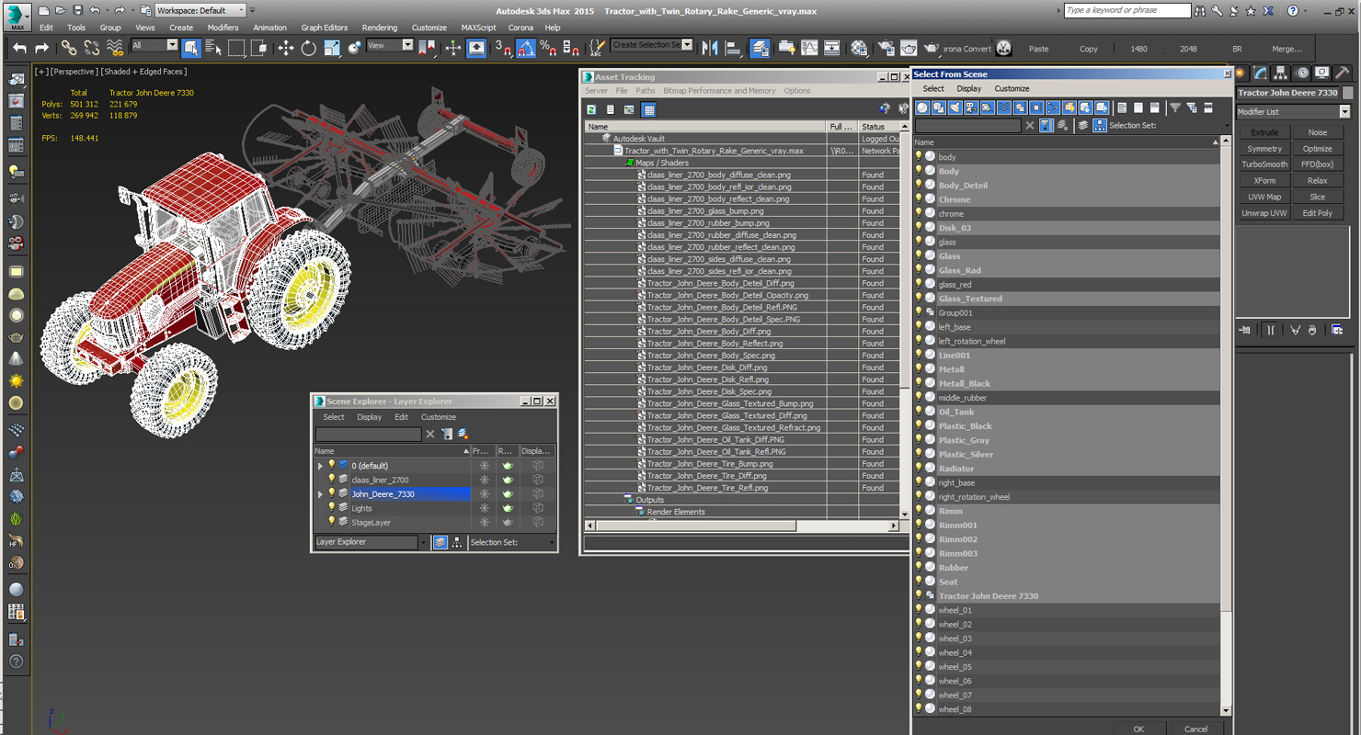Open Bitmap Performance and Memory menu in Asset Tracking
The width and height of the screenshot is (1361, 735).
click(719, 91)
